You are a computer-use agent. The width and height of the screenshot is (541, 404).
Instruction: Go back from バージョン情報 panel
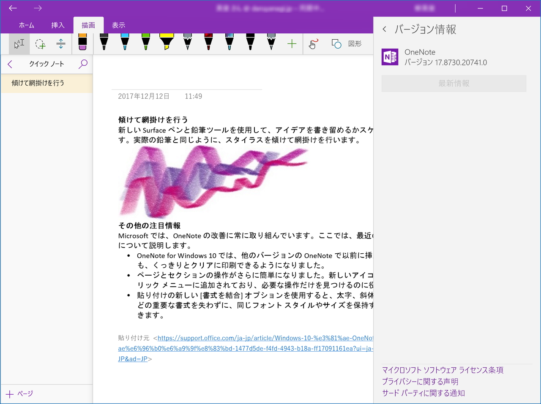coord(385,29)
